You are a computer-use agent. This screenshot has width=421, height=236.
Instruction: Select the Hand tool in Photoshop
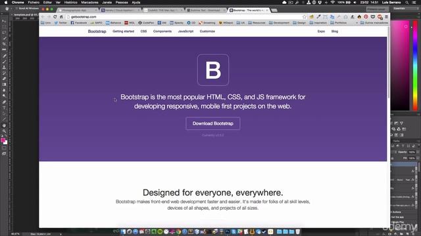(x=4, y=125)
